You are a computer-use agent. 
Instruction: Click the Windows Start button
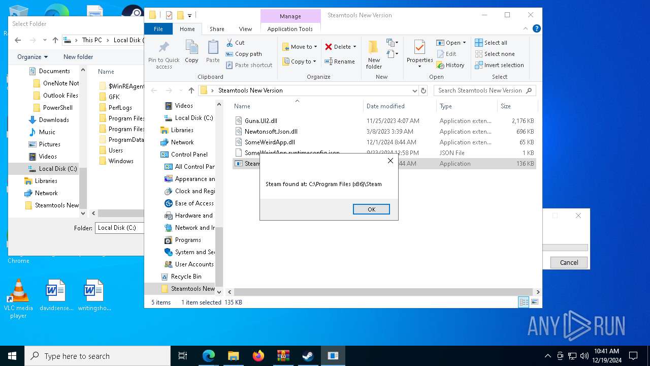tap(12, 356)
